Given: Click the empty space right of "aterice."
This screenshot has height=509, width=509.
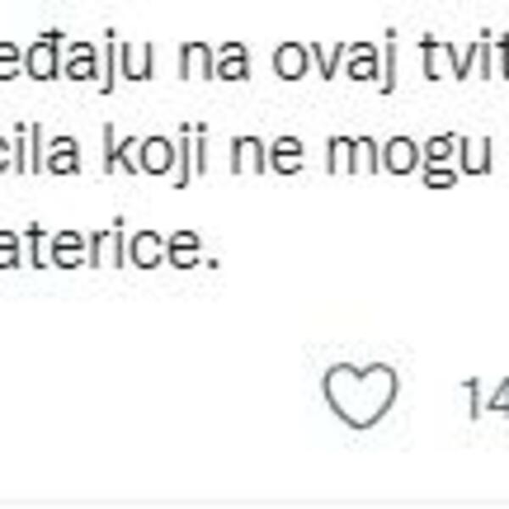Looking at the screenshot, I should pyautogui.click(x=356, y=247).
